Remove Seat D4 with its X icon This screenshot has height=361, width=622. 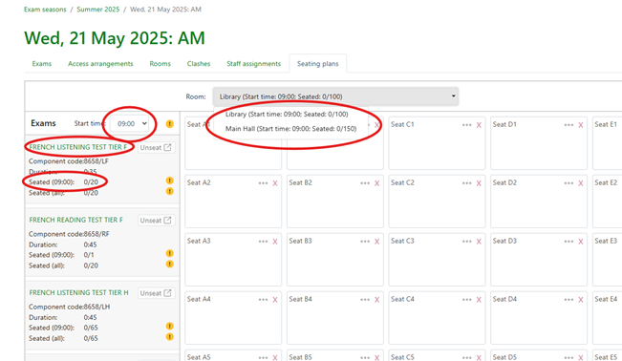pyautogui.click(x=581, y=300)
